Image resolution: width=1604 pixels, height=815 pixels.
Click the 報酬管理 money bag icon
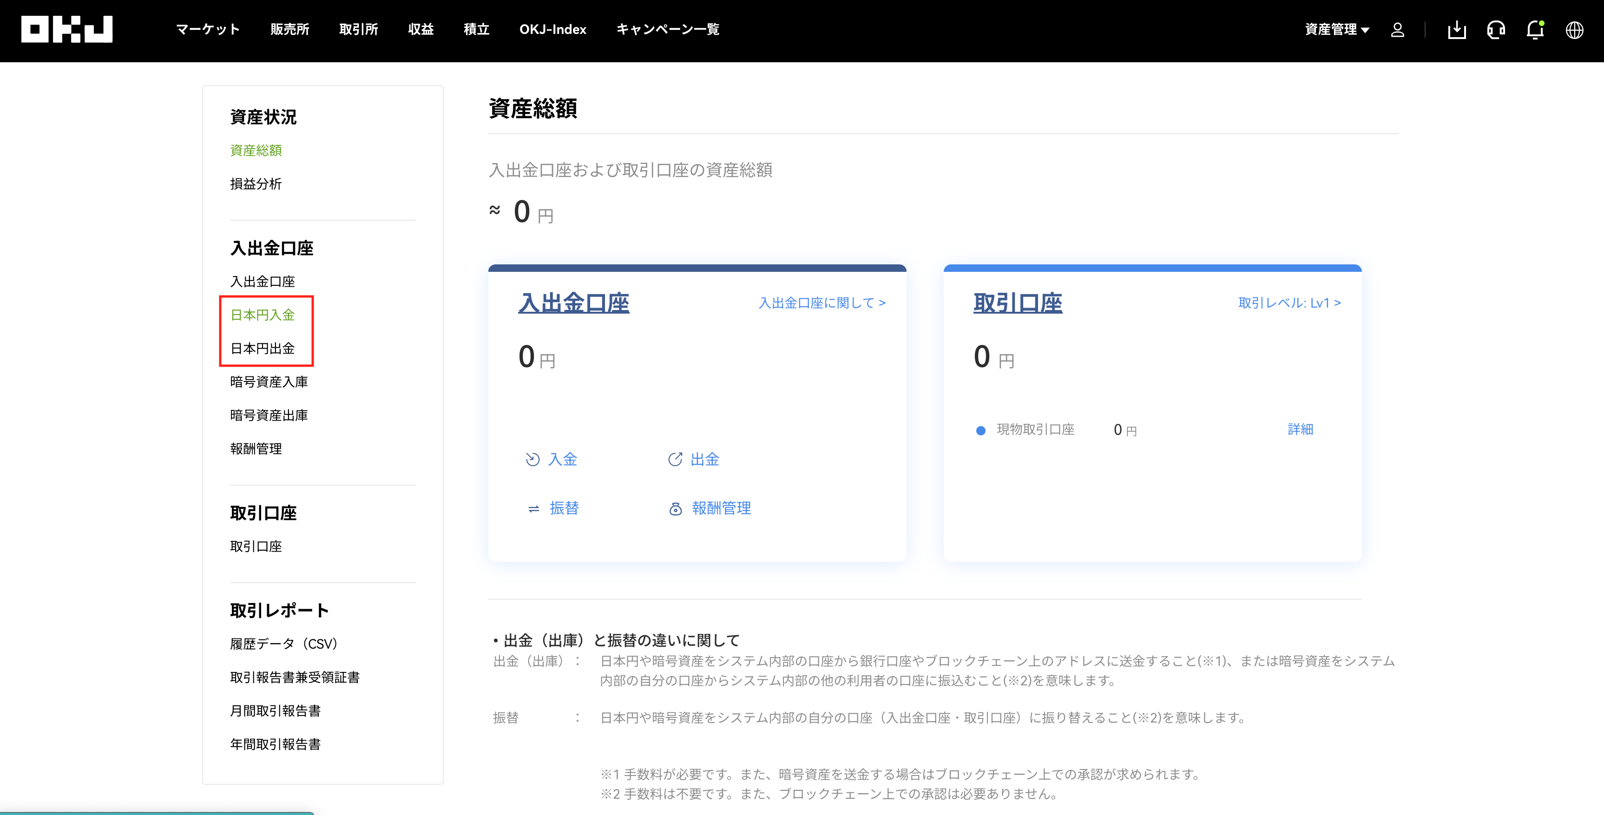point(675,509)
